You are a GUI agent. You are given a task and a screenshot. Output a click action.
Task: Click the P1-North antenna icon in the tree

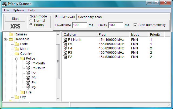[28, 63]
